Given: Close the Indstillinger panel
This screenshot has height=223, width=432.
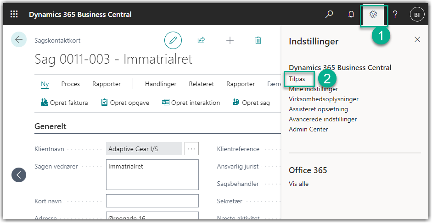Looking at the screenshot, I should (417, 39).
